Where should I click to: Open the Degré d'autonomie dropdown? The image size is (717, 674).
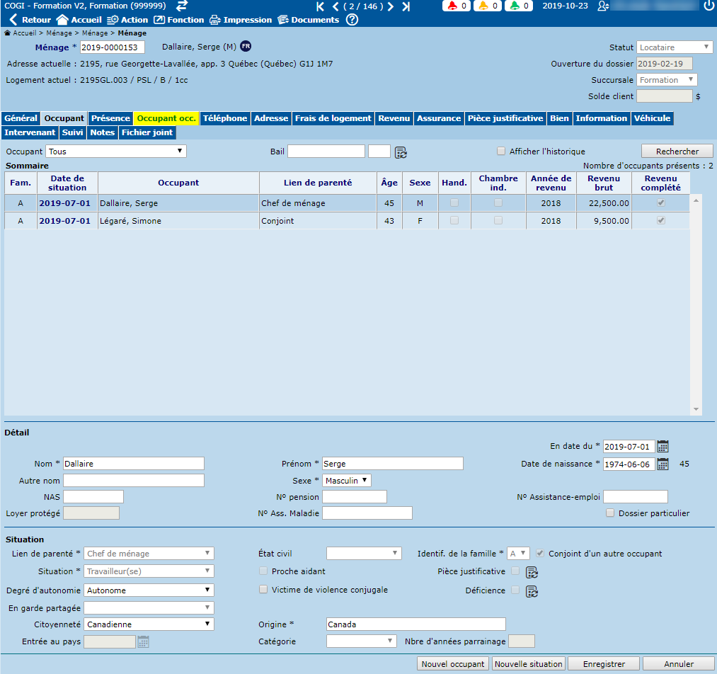coord(149,590)
